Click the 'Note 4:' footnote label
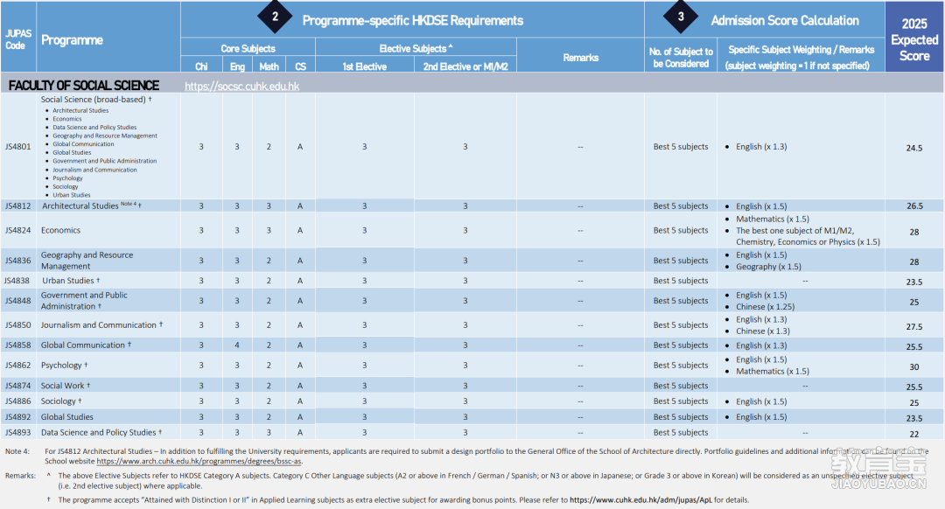 (x=17, y=451)
